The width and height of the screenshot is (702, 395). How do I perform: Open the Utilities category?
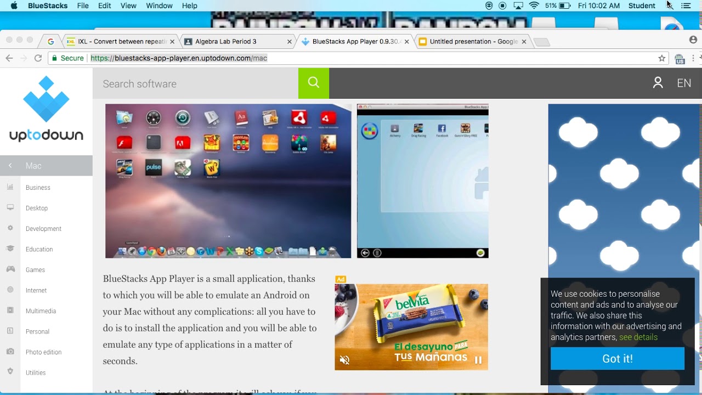tap(36, 373)
